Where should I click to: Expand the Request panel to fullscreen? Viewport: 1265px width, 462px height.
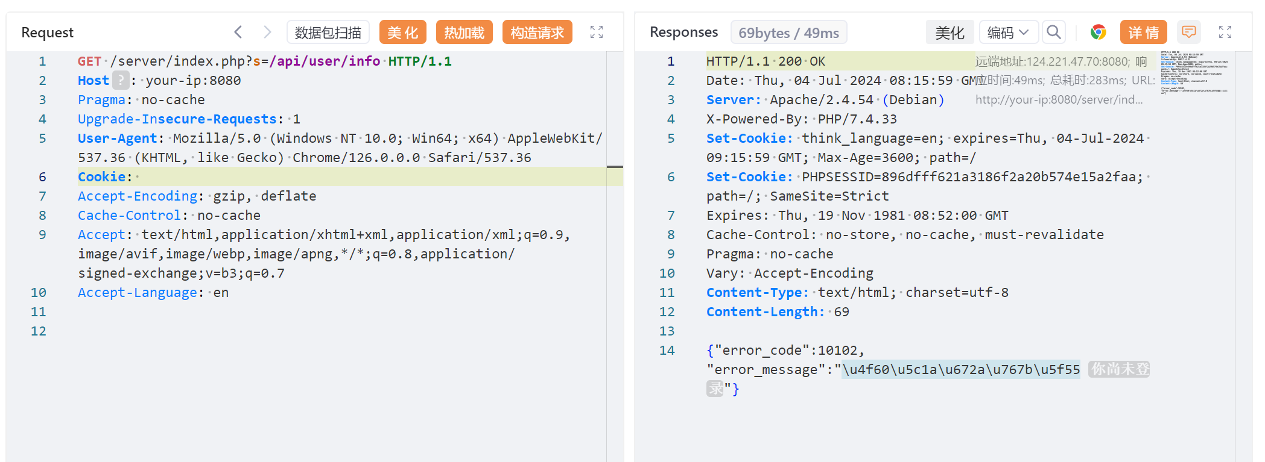point(596,32)
